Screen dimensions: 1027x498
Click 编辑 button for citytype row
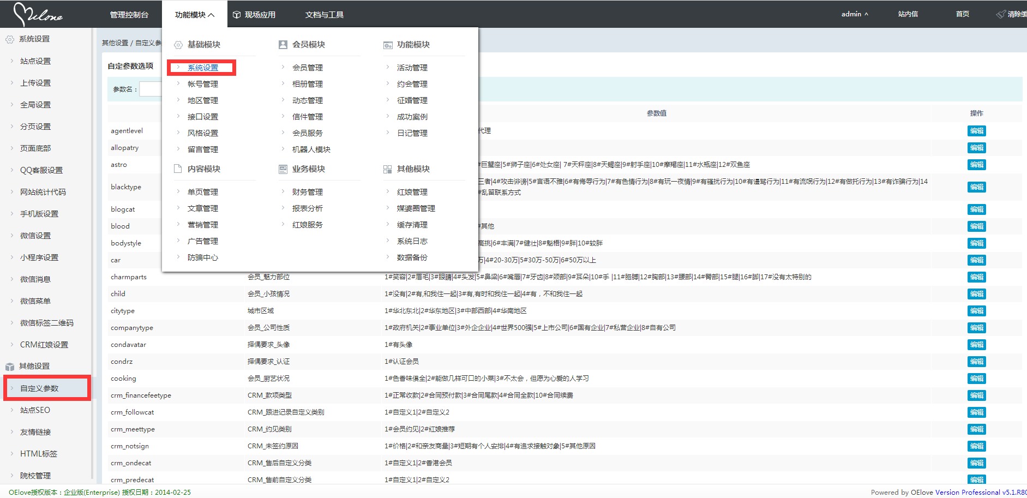(976, 311)
